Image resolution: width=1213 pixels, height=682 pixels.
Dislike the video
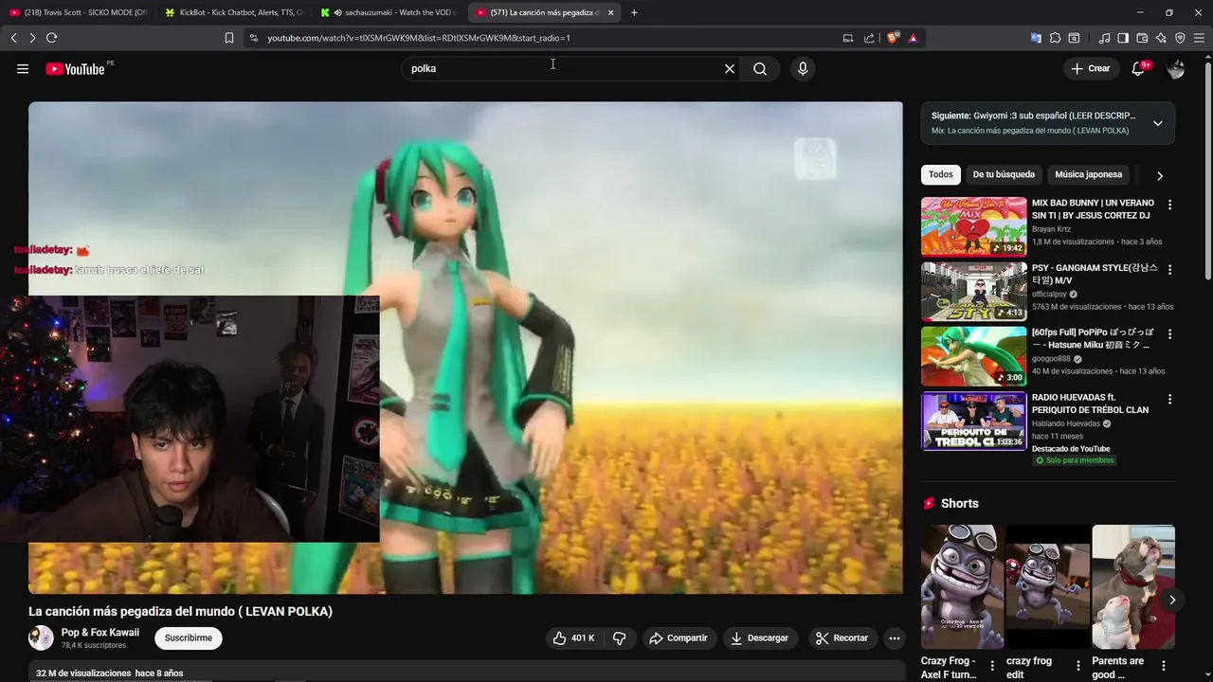[619, 638]
